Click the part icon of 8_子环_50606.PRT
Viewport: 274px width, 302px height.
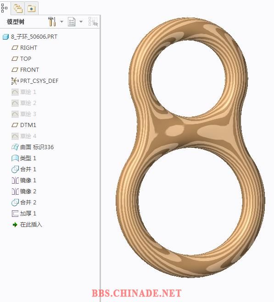click(x=6, y=36)
